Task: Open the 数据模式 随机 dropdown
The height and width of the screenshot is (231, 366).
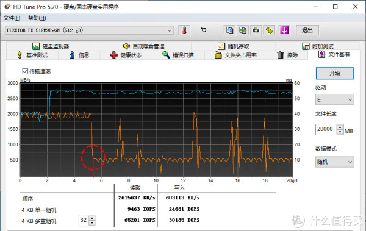Action: [x=334, y=162]
